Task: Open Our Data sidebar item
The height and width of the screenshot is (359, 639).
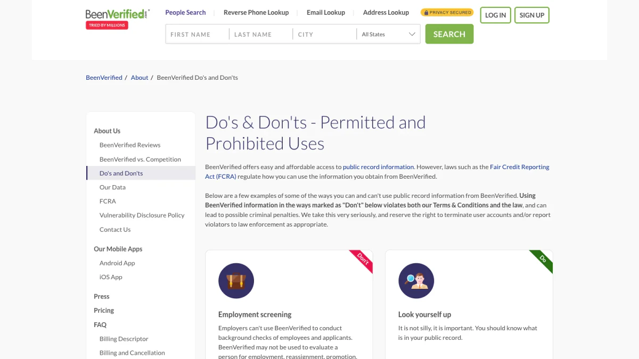Action: click(112, 187)
